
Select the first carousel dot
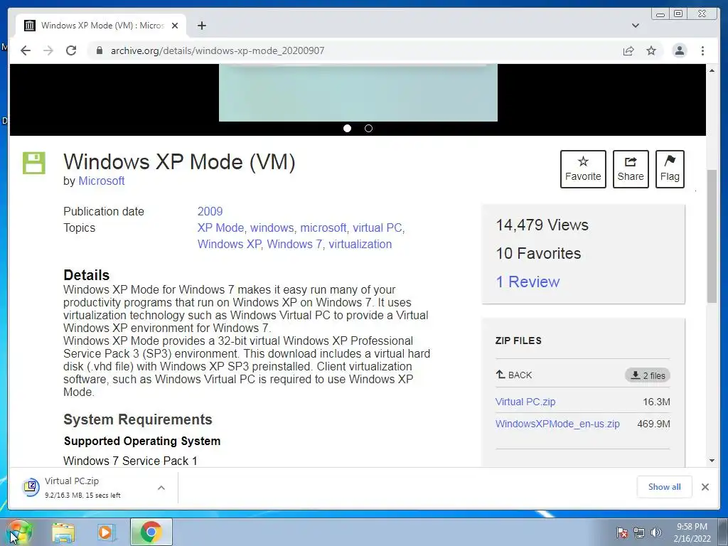click(x=347, y=128)
